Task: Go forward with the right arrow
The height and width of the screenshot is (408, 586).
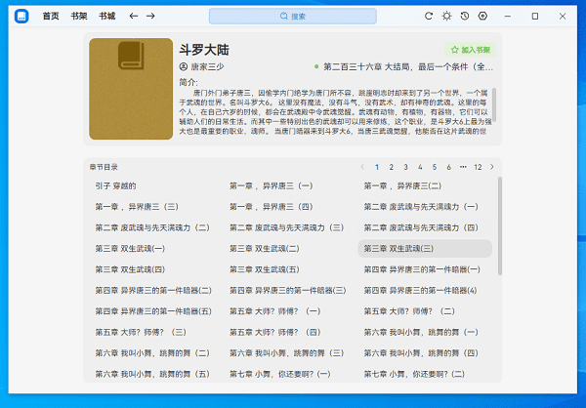Action: point(150,16)
